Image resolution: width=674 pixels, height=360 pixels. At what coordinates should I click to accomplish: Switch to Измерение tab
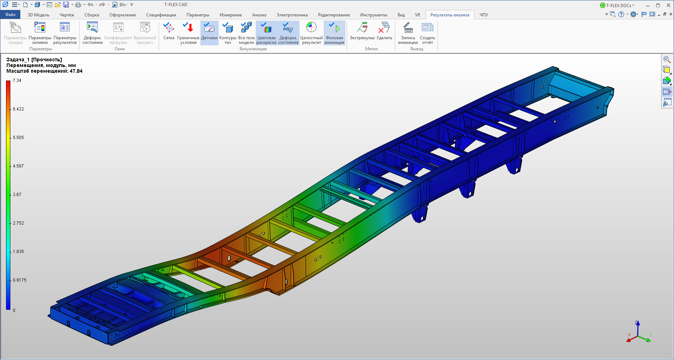231,15
